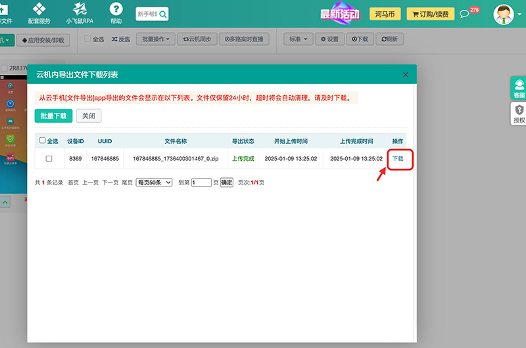The height and width of the screenshot is (348, 526).
Task: Click the 刷新 button
Action: coord(389,39)
